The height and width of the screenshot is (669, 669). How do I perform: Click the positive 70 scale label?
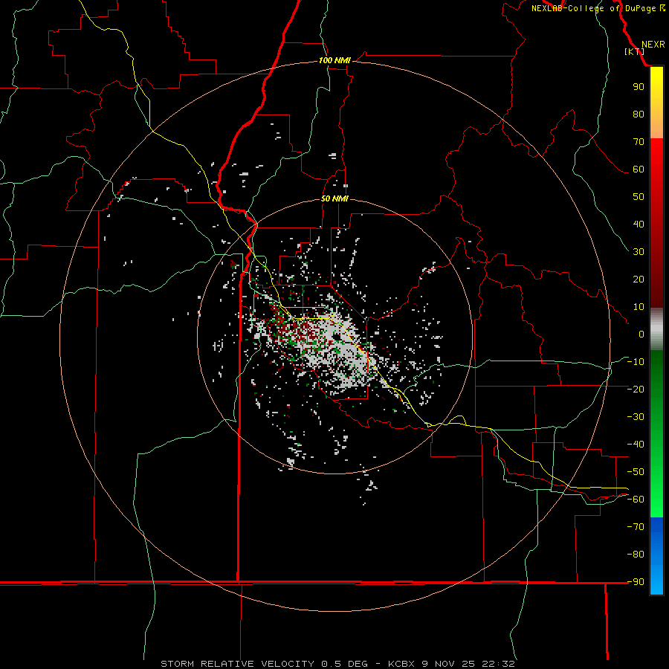[639, 142]
